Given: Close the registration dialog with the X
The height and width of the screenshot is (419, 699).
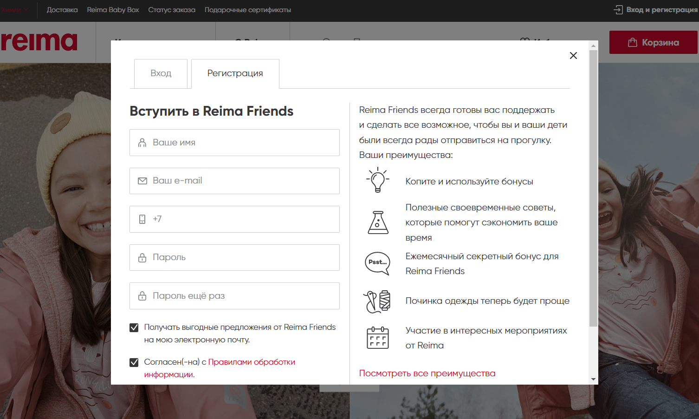Looking at the screenshot, I should [573, 56].
